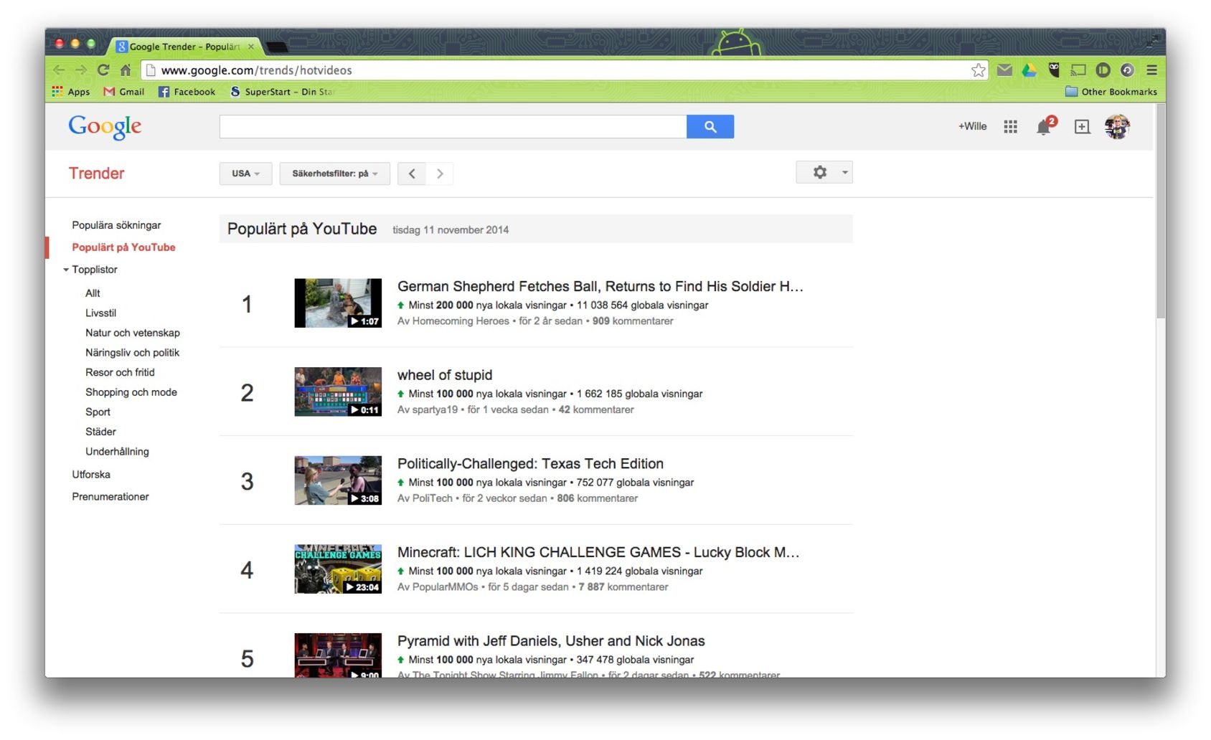Screen dimensions: 1211x740
Task: Play the German Shepherd video thumbnail
Action: click(x=338, y=303)
